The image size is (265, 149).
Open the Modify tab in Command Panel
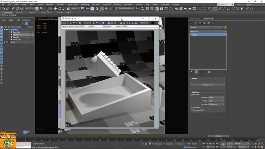click(x=195, y=23)
